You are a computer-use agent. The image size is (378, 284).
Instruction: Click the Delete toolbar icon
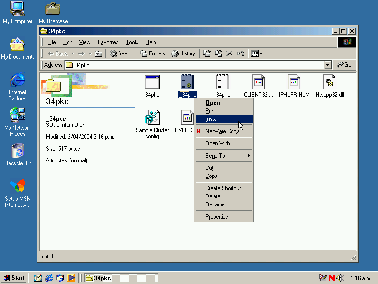230,53
